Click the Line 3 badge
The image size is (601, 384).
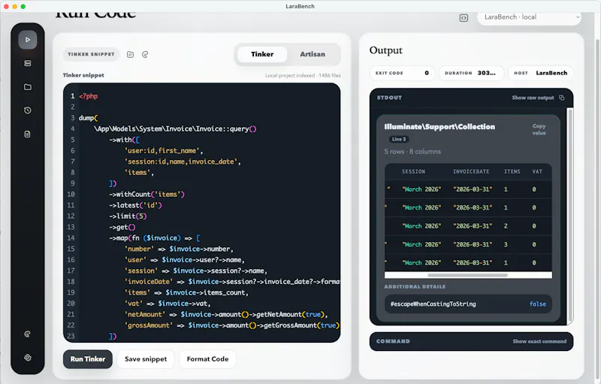click(x=399, y=139)
